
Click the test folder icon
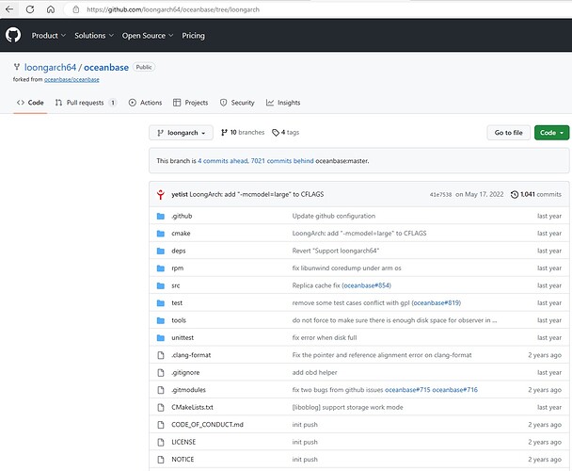161,303
